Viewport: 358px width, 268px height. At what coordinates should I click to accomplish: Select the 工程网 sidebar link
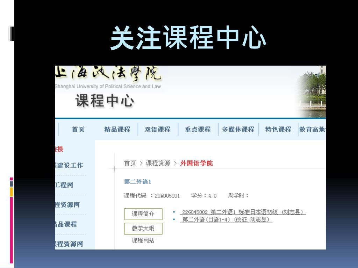click(x=64, y=185)
